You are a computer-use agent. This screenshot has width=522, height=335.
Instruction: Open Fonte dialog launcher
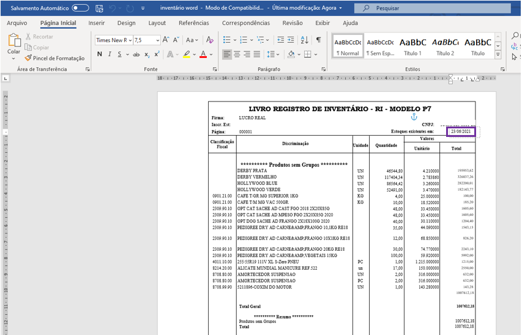click(215, 69)
